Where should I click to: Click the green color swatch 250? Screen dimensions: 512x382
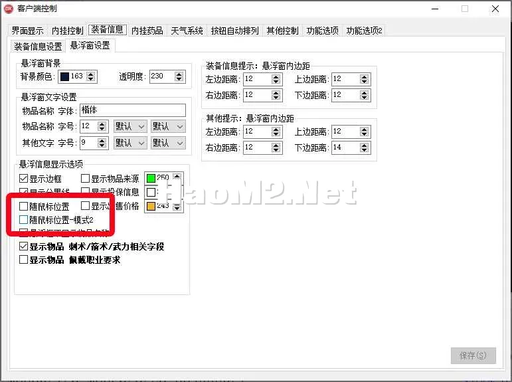(151, 179)
